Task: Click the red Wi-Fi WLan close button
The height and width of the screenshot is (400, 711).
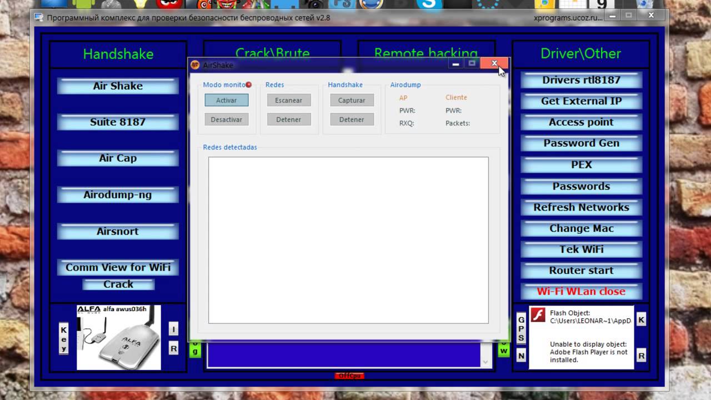Action: coord(581,292)
